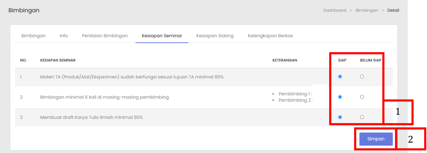
Task: Click the Pembimbing 1 keterangan entry
Action: click(295, 94)
